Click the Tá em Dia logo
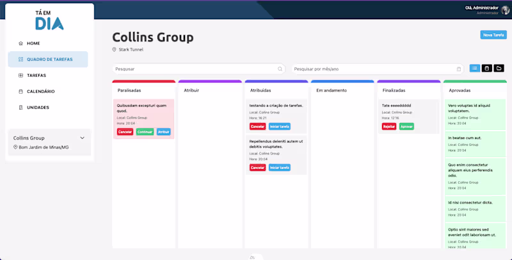Image resolution: width=512 pixels, height=260 pixels. (x=49, y=20)
